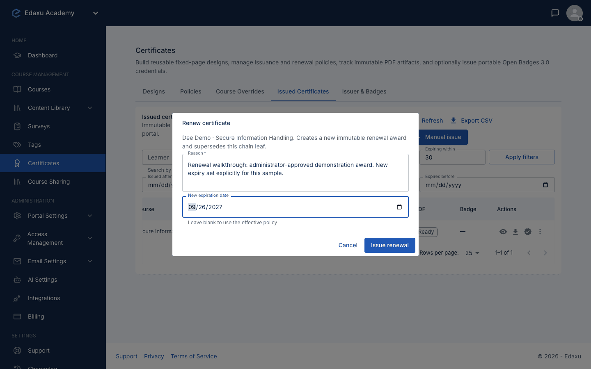The height and width of the screenshot is (369, 591).
Task: Download the certificate PDF icon
Action: [x=515, y=232]
